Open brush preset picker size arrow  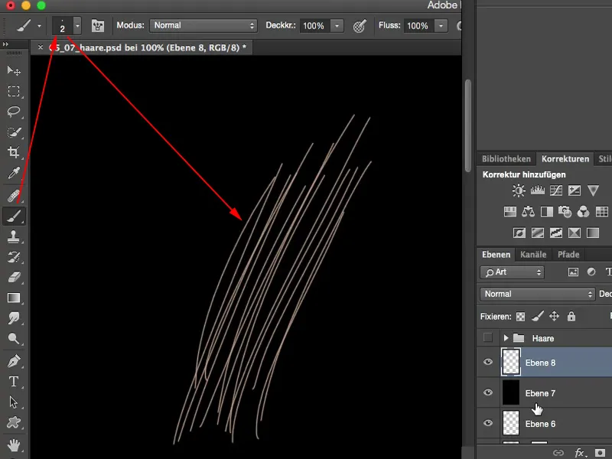[x=77, y=26]
